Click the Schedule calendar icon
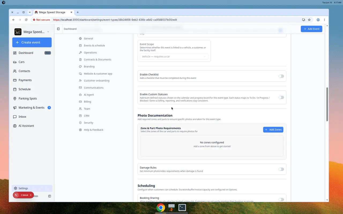The height and width of the screenshot is (214, 343). pyautogui.click(x=15, y=89)
